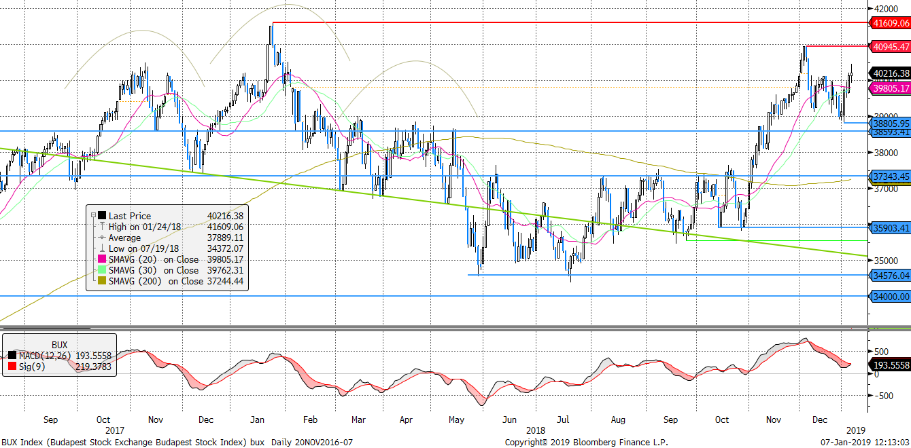The image size is (911, 448).
Task: Select the blue 37343.45 axis level label
Action: tap(890, 176)
